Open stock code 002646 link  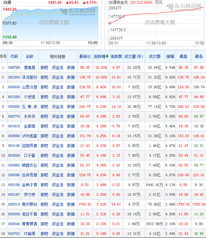14,224
